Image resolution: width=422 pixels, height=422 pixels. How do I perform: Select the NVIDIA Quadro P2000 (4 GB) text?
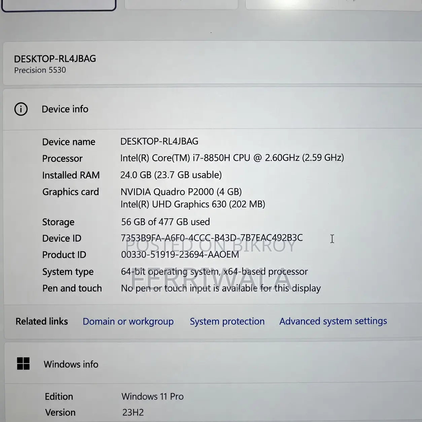[181, 192]
